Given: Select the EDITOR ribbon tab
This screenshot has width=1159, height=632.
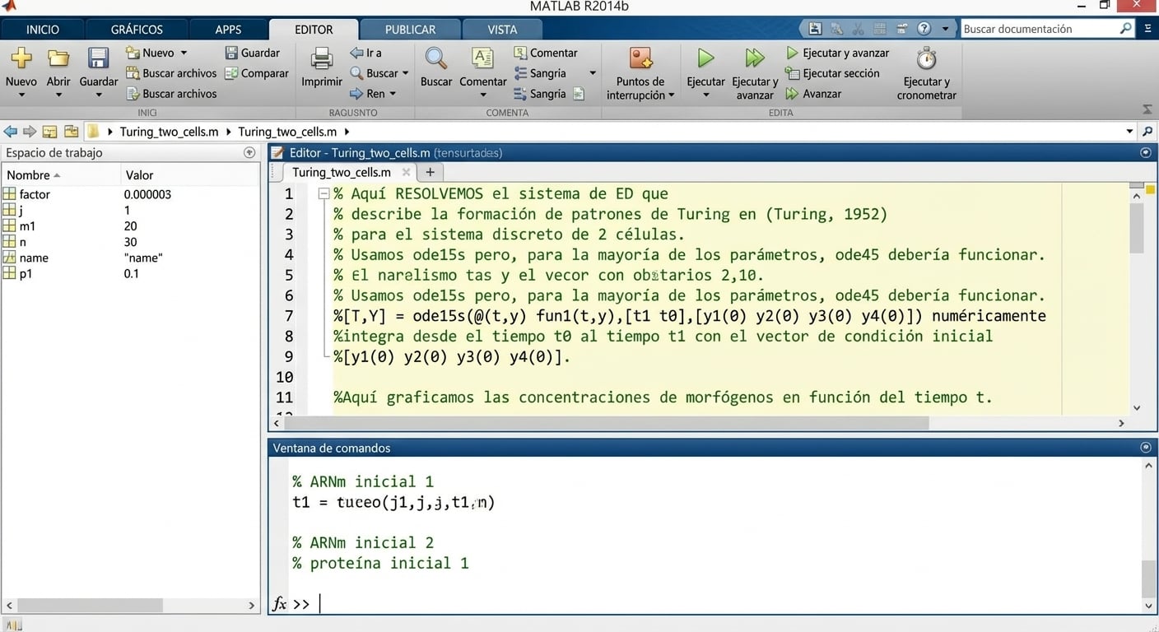Looking at the screenshot, I should [x=314, y=29].
